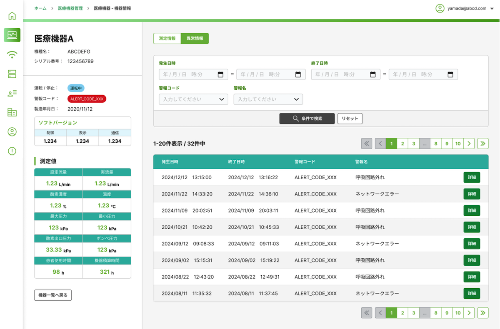Select the 異常情報 tab

(195, 38)
